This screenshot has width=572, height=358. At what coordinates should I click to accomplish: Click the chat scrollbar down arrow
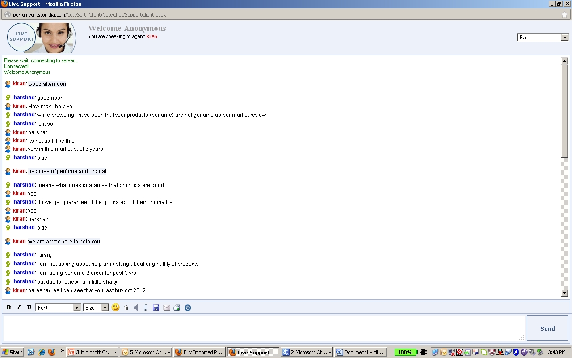pyautogui.click(x=564, y=293)
